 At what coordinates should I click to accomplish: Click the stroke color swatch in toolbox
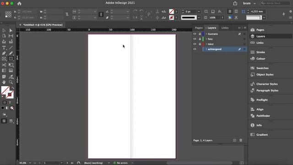[x=10, y=95]
